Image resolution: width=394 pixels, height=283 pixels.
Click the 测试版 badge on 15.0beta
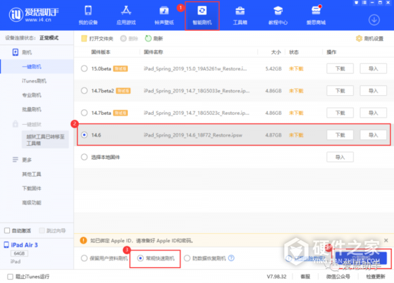pos(120,68)
